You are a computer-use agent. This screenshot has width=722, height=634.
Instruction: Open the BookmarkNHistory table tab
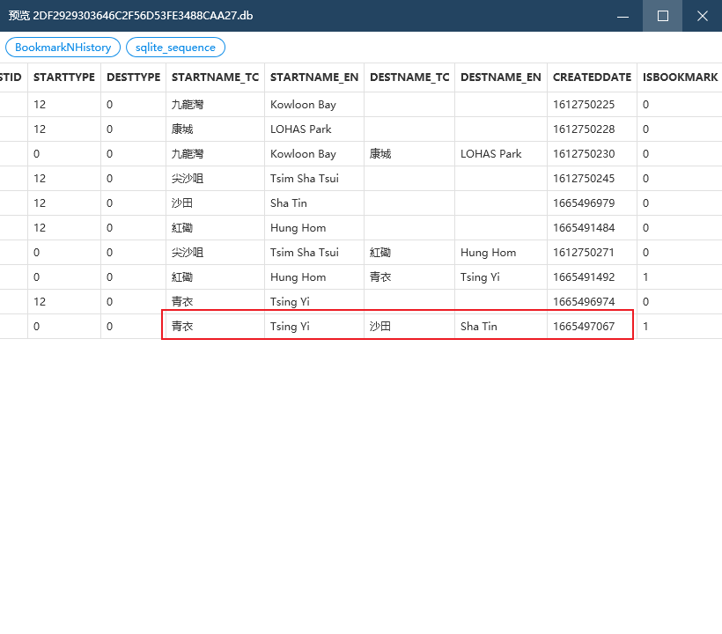pyautogui.click(x=63, y=48)
